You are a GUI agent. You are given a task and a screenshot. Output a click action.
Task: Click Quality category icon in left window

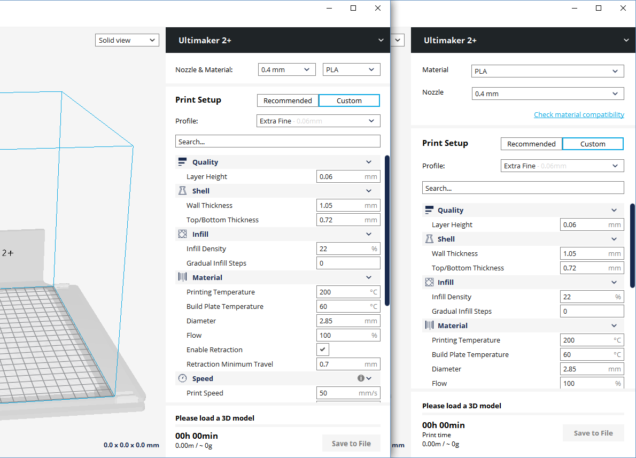tap(183, 162)
